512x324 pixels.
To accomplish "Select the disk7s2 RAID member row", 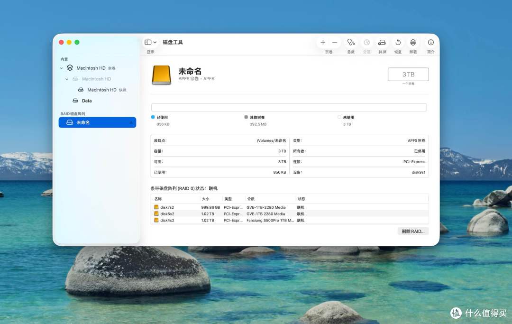I will (x=290, y=207).
